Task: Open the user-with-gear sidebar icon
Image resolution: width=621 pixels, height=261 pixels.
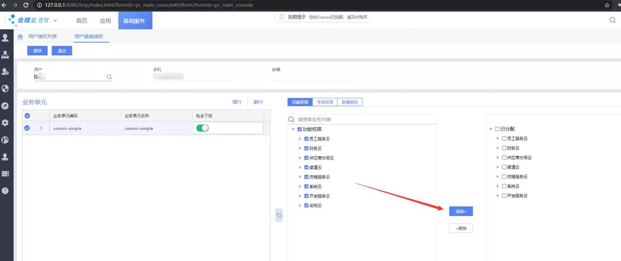Action: (x=5, y=71)
